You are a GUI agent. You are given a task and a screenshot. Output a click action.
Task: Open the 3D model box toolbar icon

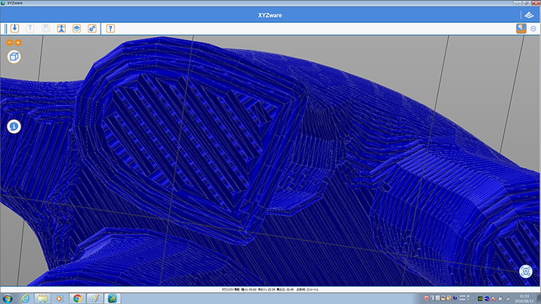click(x=76, y=29)
